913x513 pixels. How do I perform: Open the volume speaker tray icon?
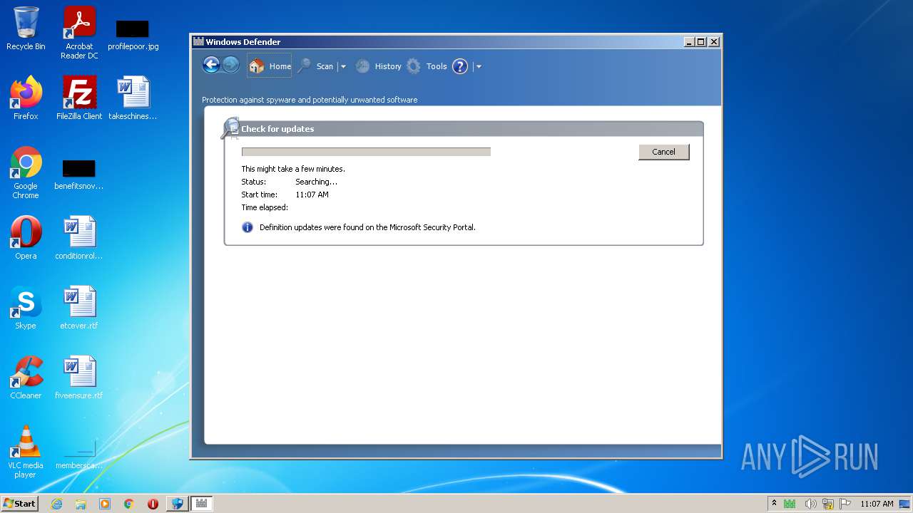[x=810, y=504]
